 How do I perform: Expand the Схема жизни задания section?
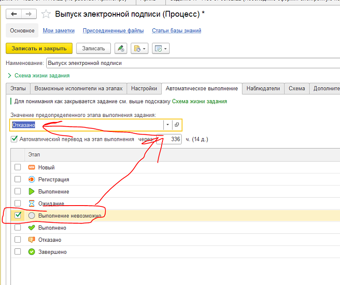10,75
